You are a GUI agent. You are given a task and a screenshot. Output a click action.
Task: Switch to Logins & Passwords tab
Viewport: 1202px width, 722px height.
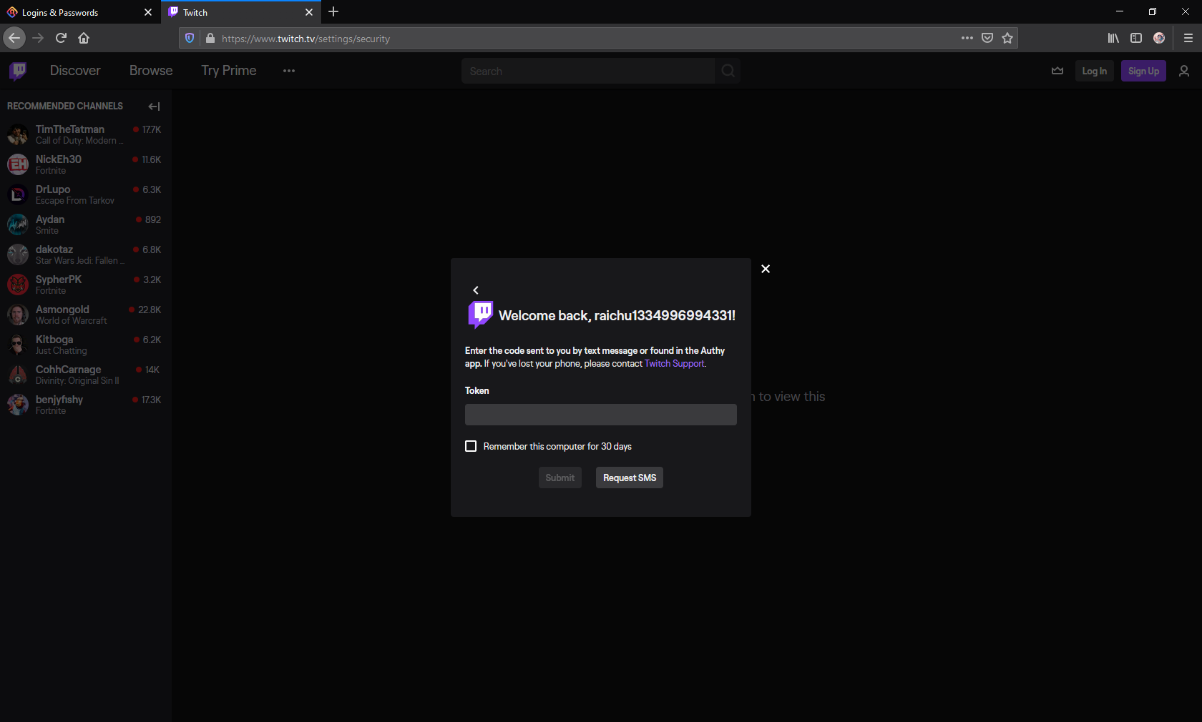point(80,12)
